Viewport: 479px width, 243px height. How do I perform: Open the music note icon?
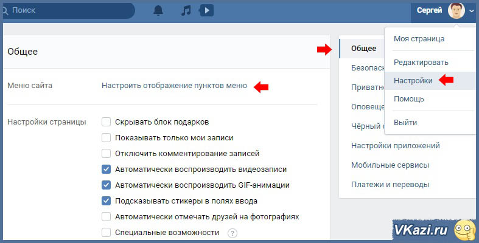point(186,11)
